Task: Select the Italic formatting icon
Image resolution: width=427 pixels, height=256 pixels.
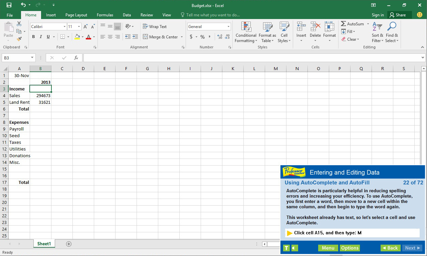Action: [x=40, y=37]
